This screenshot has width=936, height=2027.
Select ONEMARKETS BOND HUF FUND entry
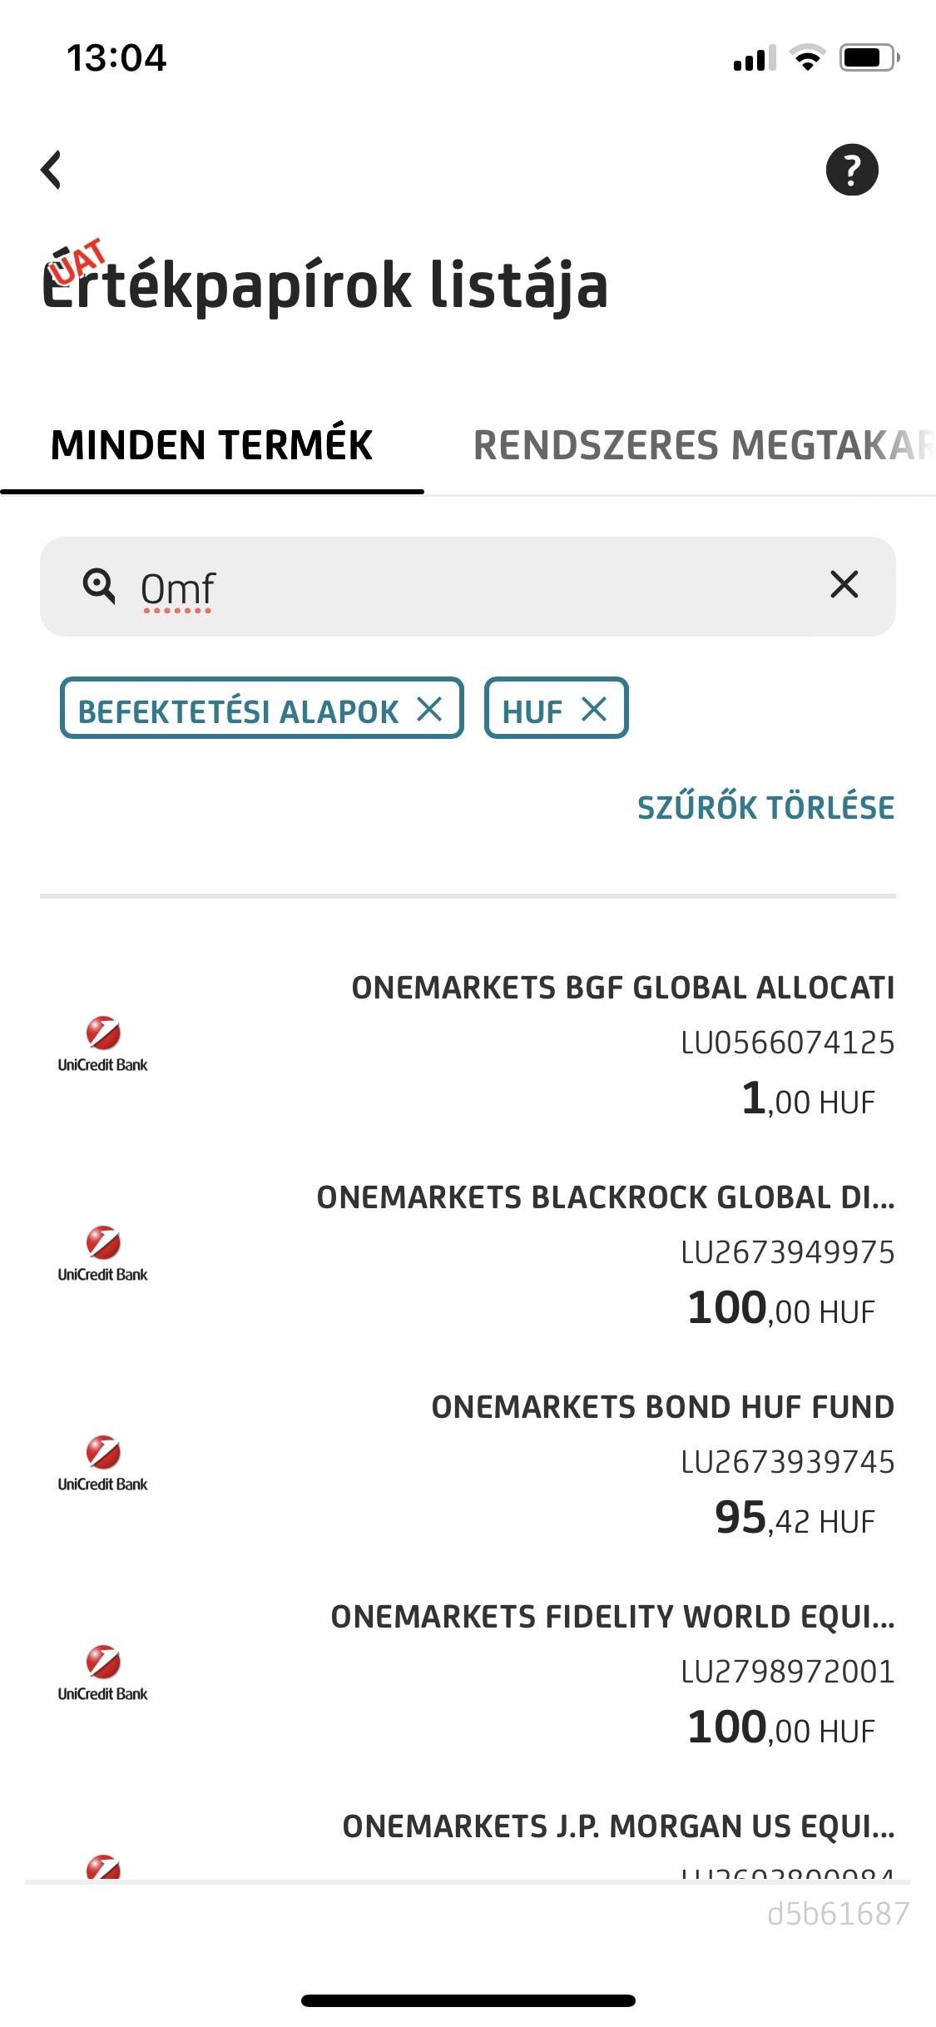[662, 1407]
